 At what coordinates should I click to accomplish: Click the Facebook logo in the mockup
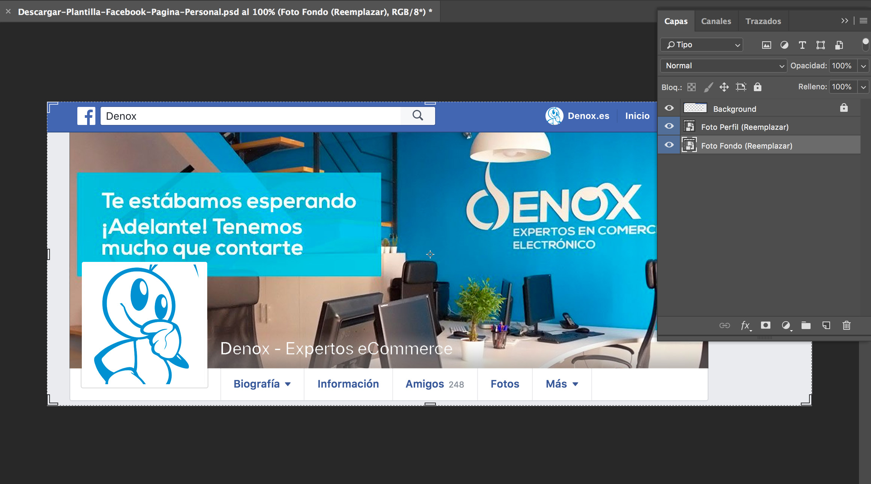tap(86, 116)
